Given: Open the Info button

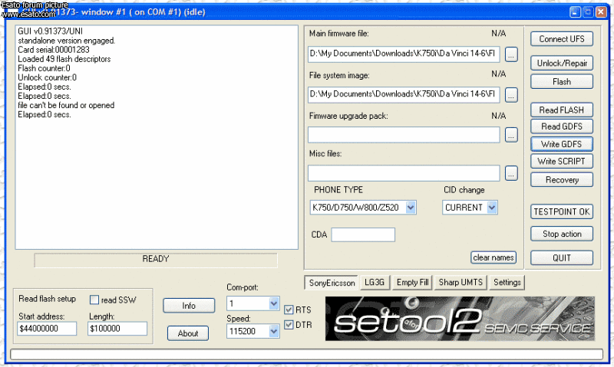Looking at the screenshot, I should click(x=189, y=306).
